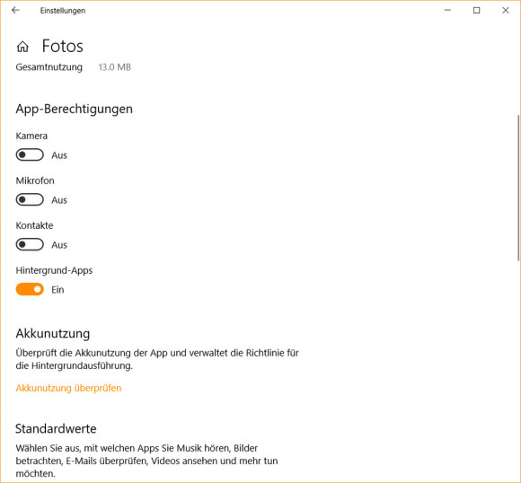Click the Gesamtnutzung label

coord(49,67)
